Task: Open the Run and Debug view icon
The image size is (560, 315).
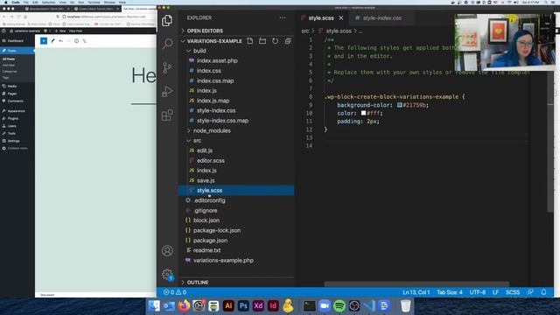Action: 167,91
